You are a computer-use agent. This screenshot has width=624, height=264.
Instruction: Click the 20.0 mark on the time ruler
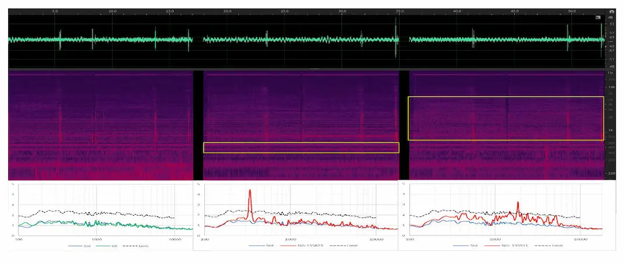228,11
